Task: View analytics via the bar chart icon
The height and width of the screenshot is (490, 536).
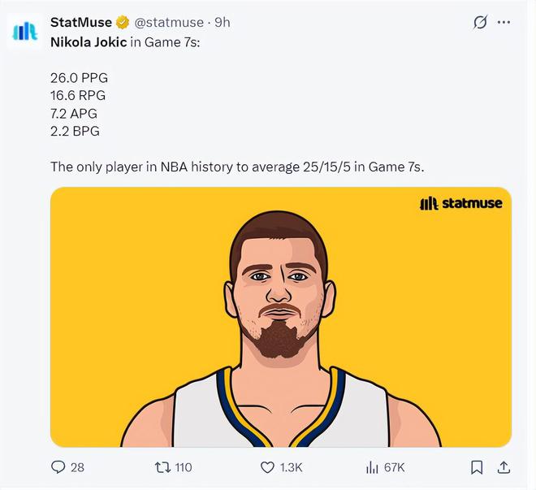Action: [x=372, y=467]
